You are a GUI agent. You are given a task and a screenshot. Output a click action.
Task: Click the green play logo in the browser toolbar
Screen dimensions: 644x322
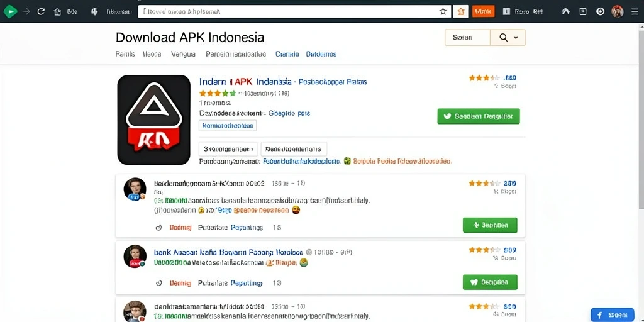[10, 11]
